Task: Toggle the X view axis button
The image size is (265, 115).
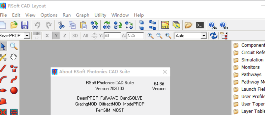Action: (x=47, y=36)
